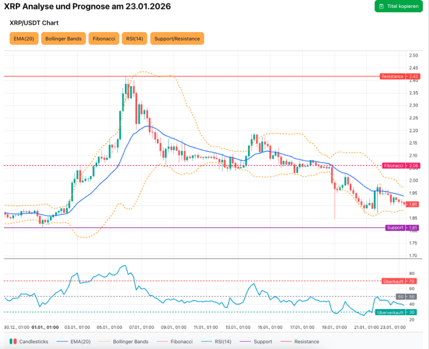
Task: Toggle the orange Bollinger Bands indicator button
Action: pos(64,38)
